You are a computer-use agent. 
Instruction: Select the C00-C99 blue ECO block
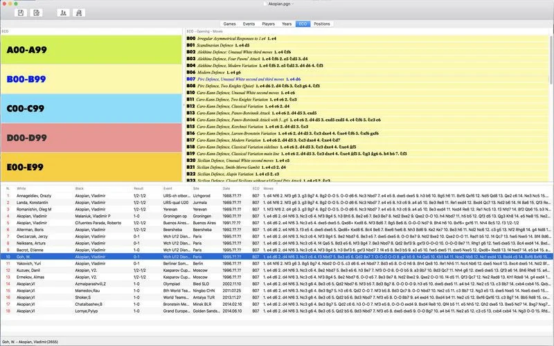pos(91,109)
